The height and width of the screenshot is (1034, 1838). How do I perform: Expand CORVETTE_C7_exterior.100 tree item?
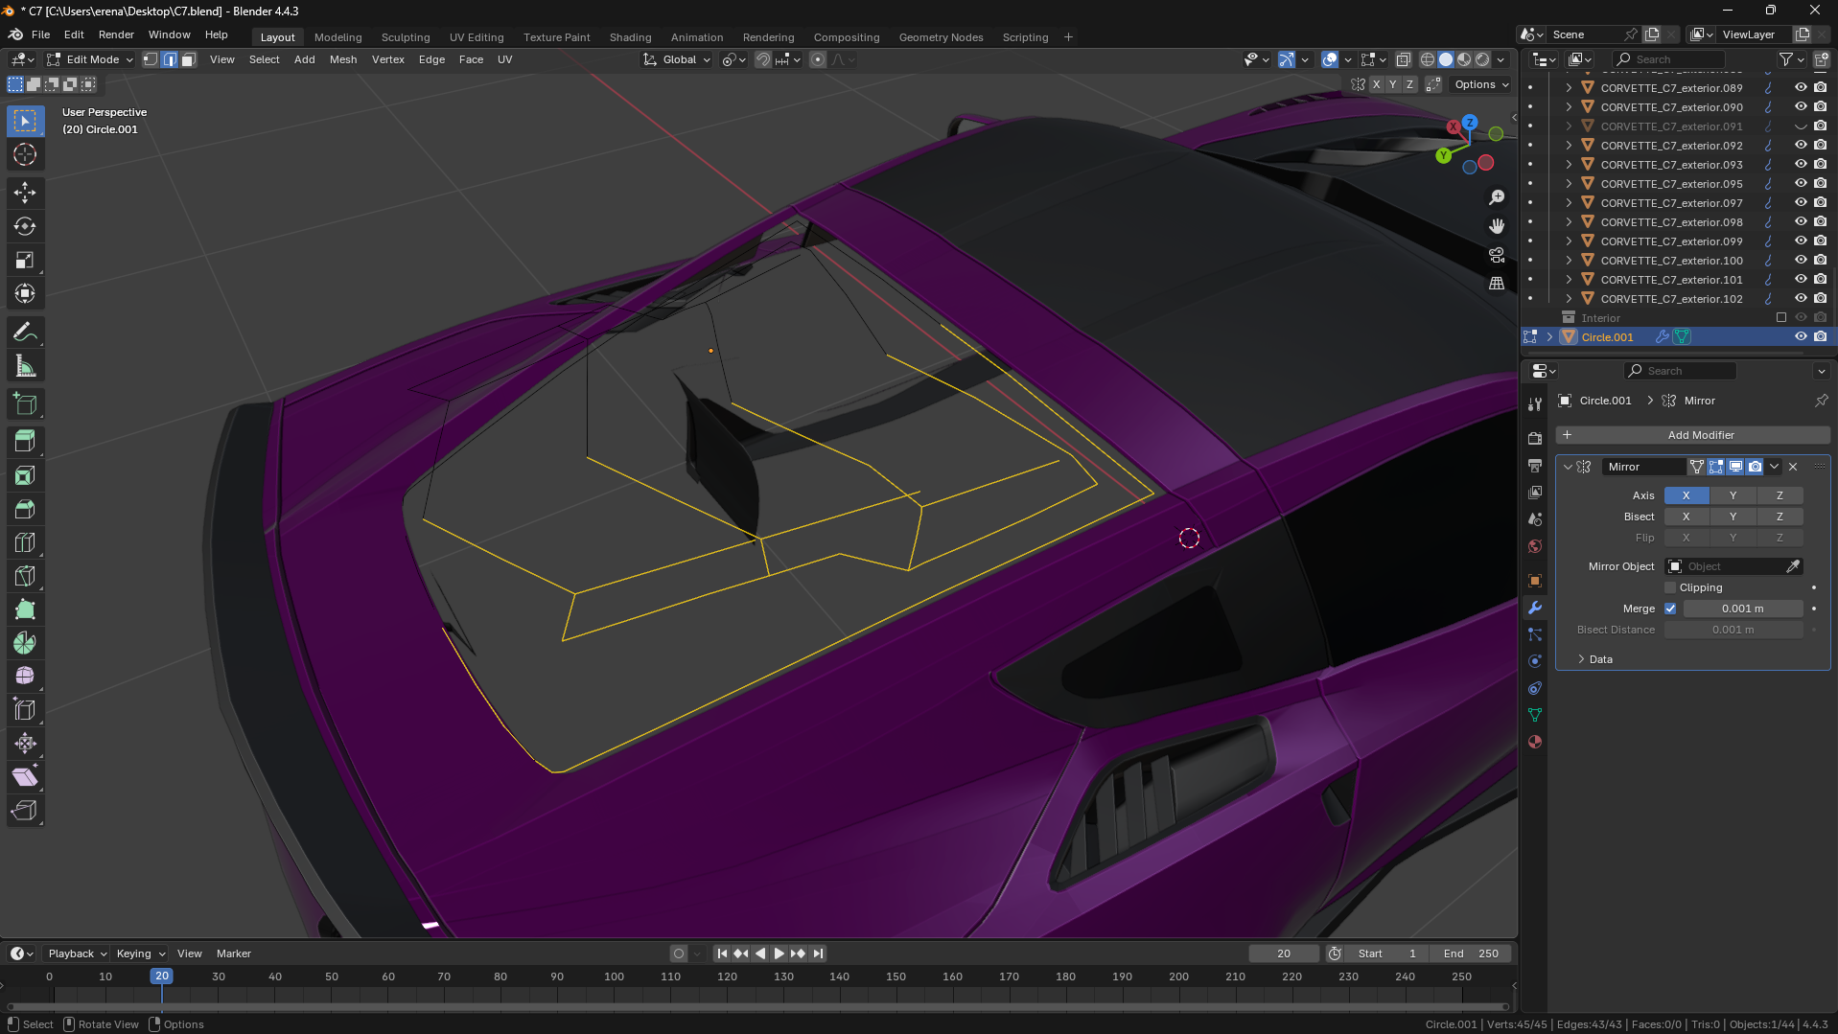click(1569, 261)
